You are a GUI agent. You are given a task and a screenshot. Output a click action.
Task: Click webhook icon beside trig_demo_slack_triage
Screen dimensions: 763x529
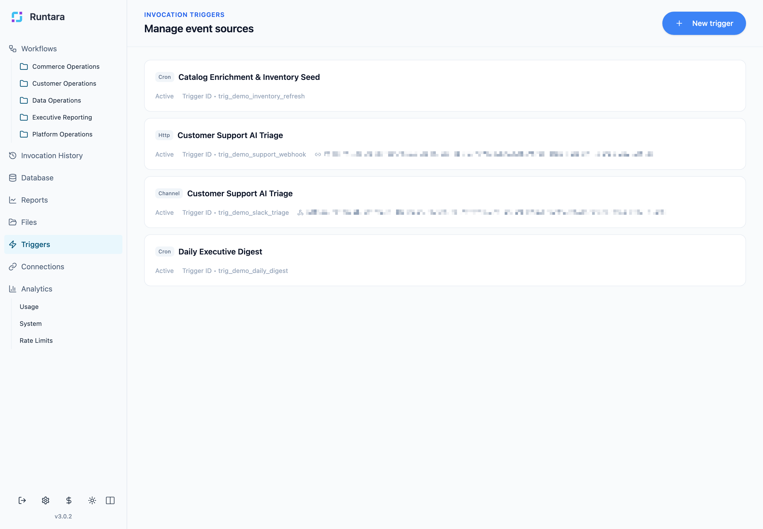tap(300, 212)
